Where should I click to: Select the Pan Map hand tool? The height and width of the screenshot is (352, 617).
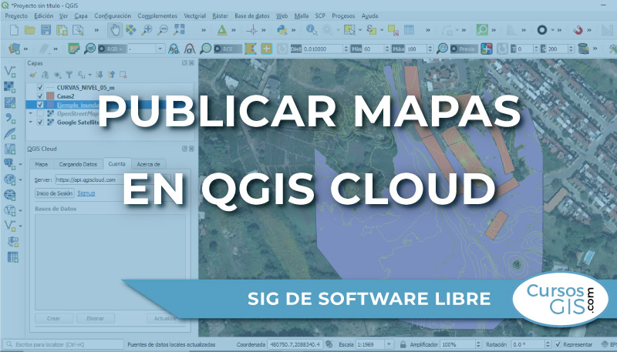tap(114, 30)
